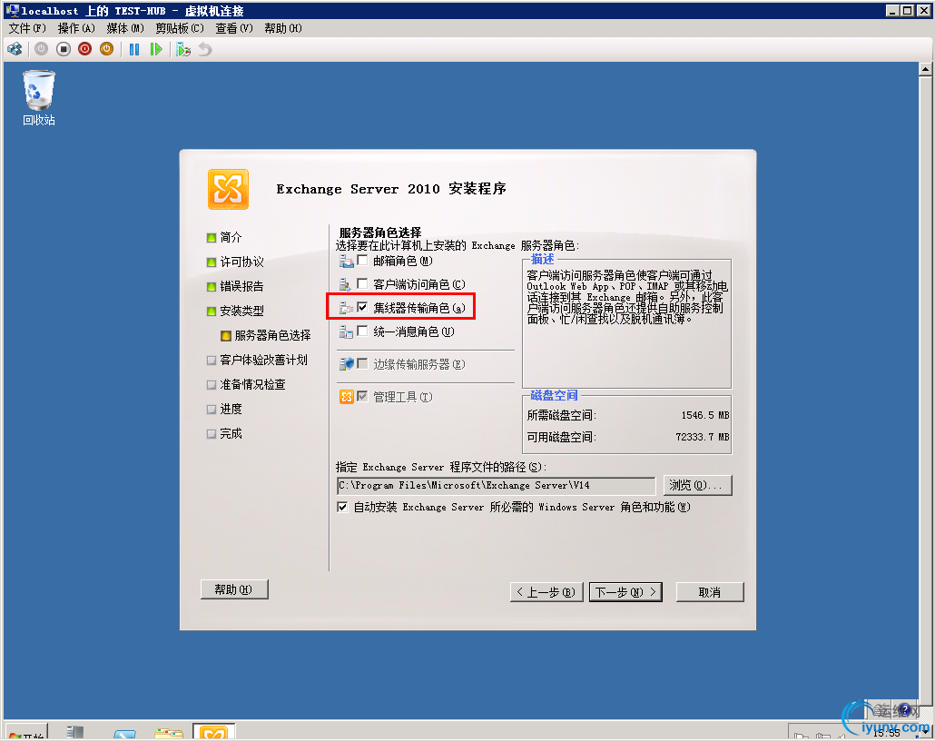Click the 下一步(N) next button
Viewport: 935px width, 742px height.
pyautogui.click(x=625, y=592)
